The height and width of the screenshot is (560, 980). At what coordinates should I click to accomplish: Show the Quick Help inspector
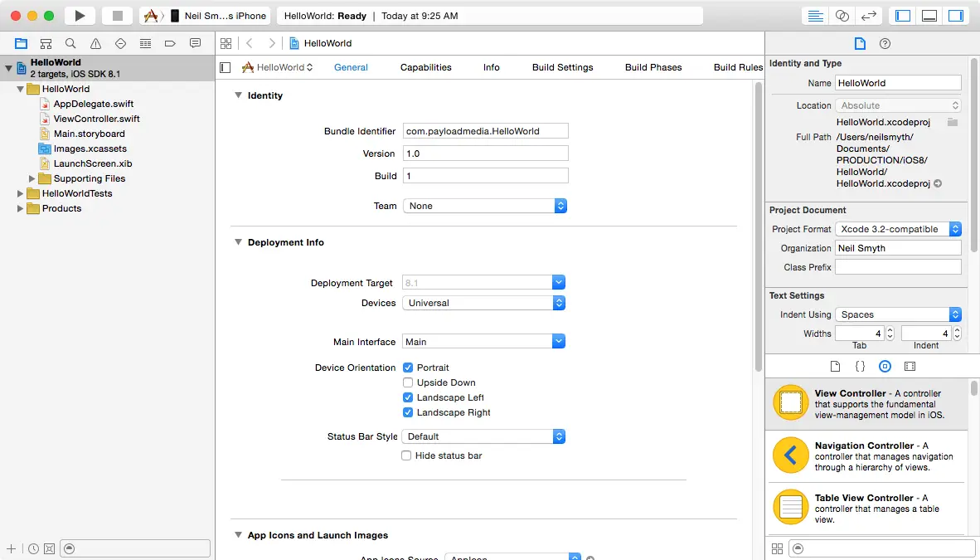pyautogui.click(x=885, y=43)
